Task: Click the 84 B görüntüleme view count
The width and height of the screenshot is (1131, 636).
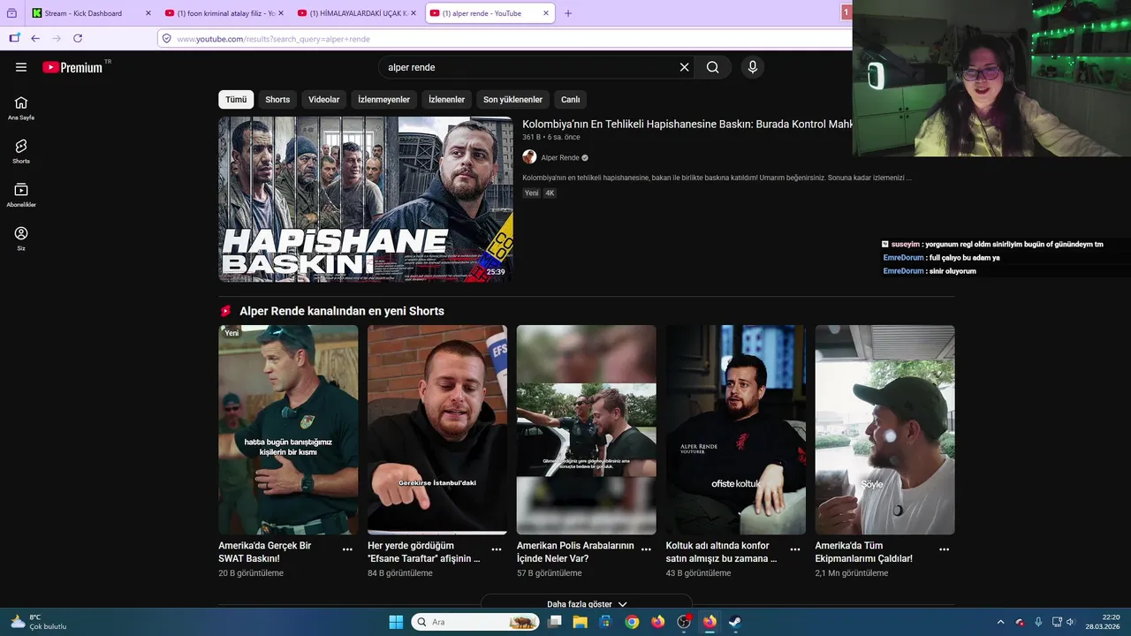Action: click(x=400, y=573)
